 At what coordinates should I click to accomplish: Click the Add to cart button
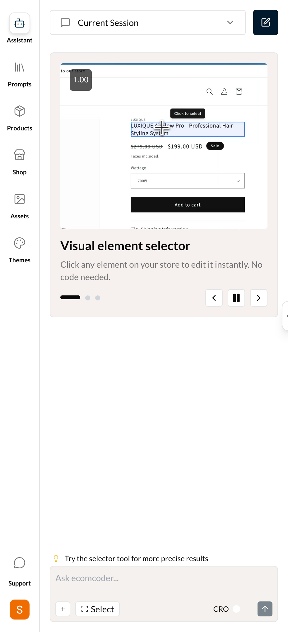[x=187, y=205]
